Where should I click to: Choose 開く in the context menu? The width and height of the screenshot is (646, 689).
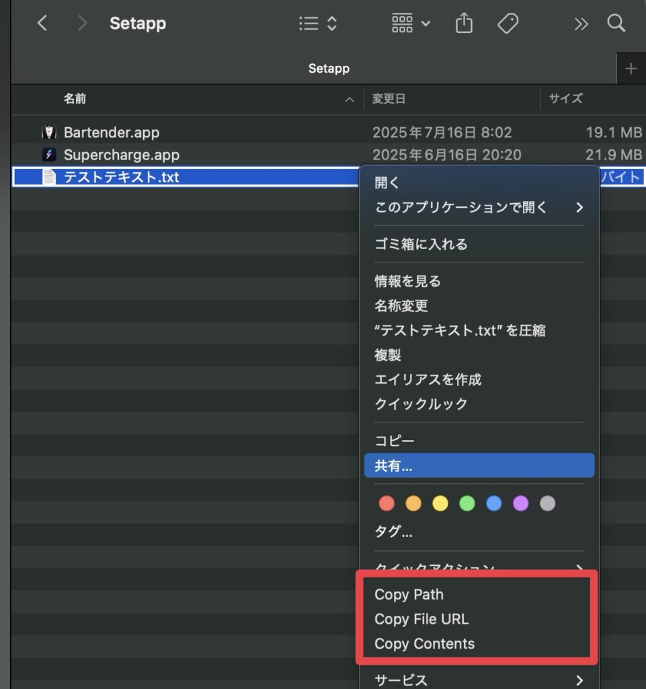[x=479, y=182]
